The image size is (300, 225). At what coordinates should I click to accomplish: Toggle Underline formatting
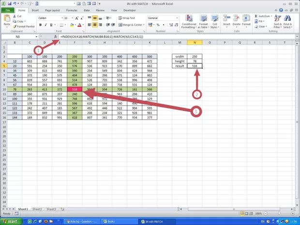point(51,25)
